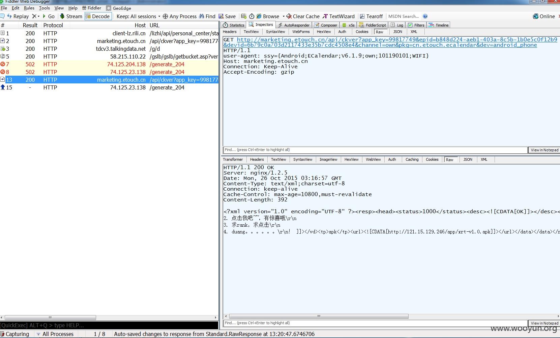
Task: Expand the Browse dropdown arrow
Action: [x=284, y=16]
